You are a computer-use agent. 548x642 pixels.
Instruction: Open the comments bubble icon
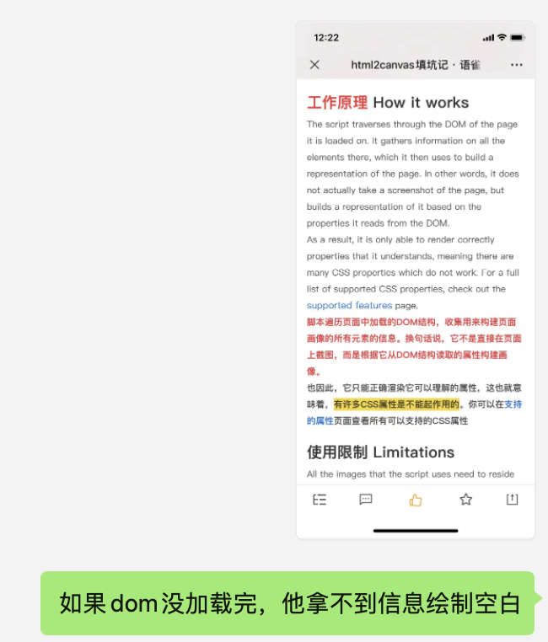(366, 499)
